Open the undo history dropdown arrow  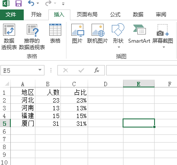pyautogui.click(x=38, y=3)
